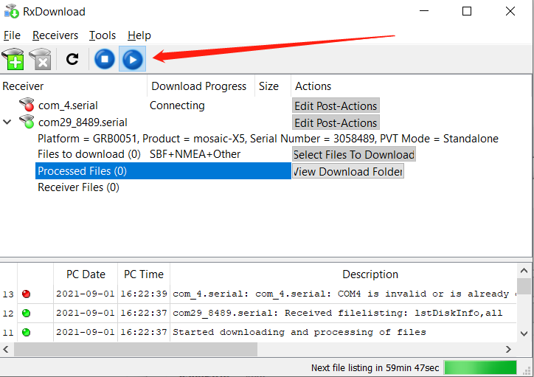Click the green indicator in log row 12
The height and width of the screenshot is (377, 534).
(27, 313)
